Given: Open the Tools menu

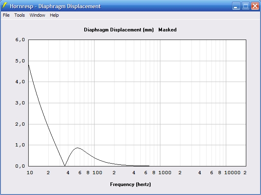Looking at the screenshot, I should [20, 15].
